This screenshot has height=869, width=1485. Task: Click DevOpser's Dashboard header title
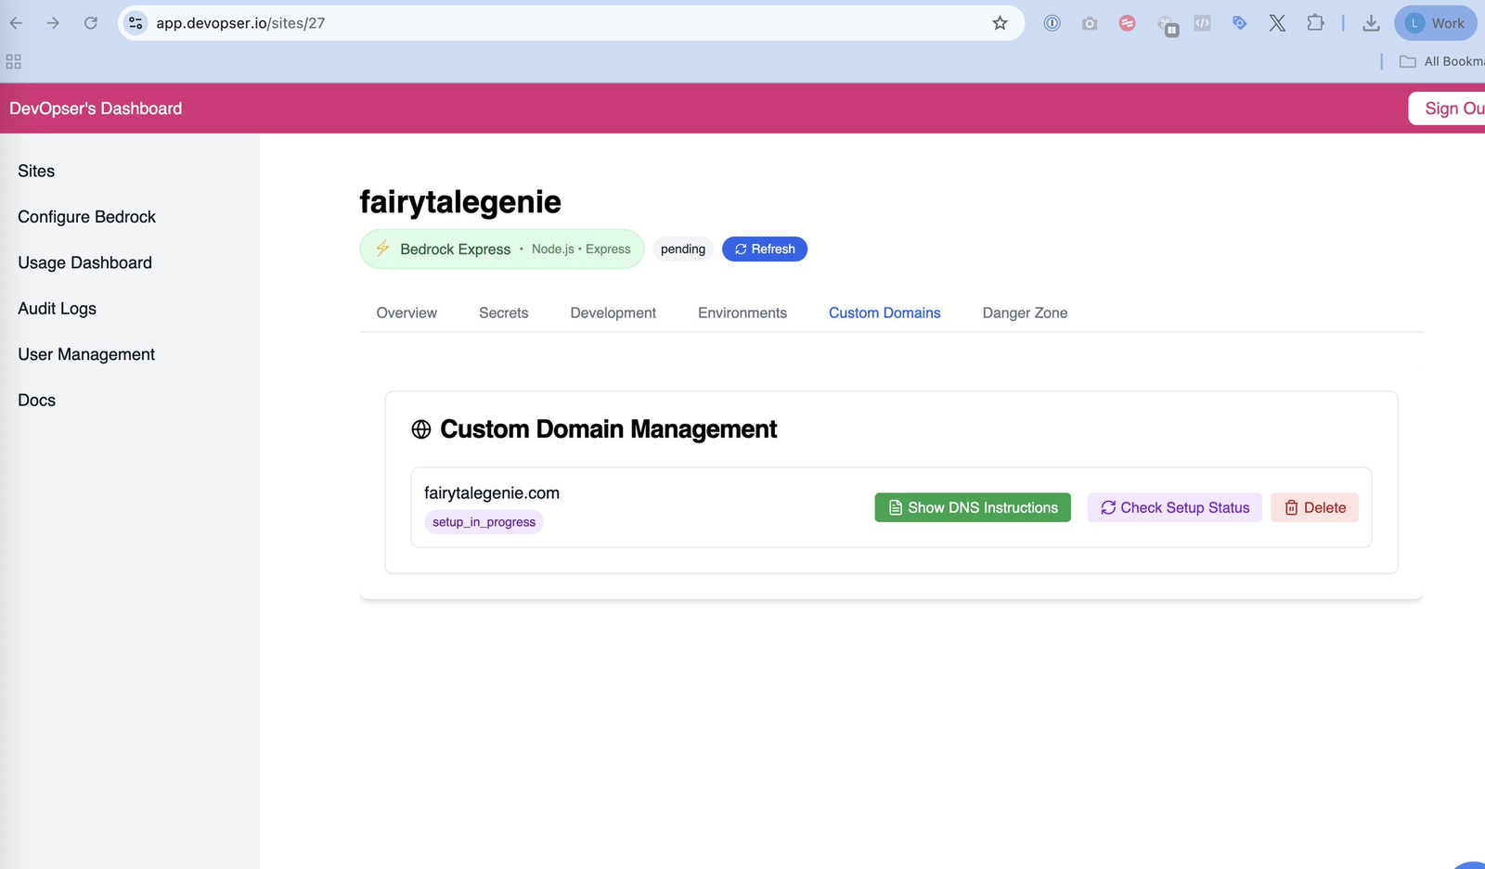(96, 109)
